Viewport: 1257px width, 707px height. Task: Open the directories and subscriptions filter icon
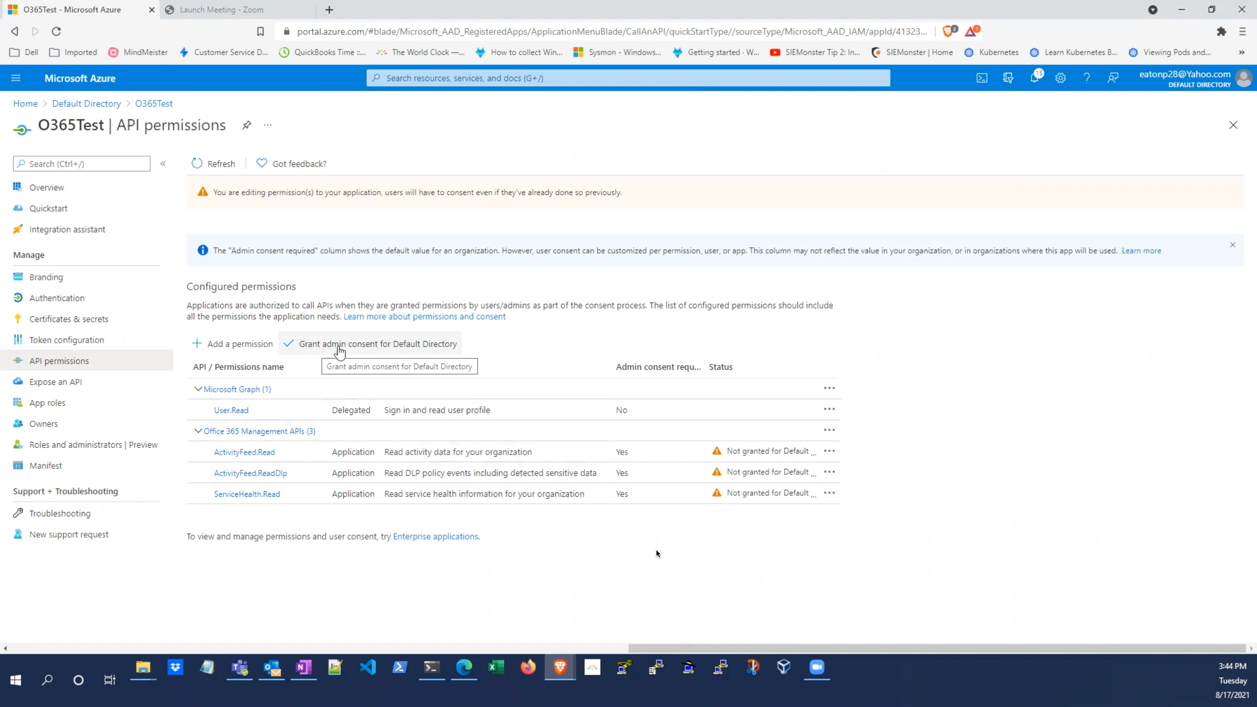tap(1008, 78)
